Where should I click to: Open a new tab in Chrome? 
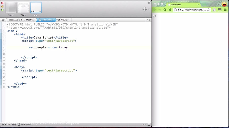pos(205,5)
